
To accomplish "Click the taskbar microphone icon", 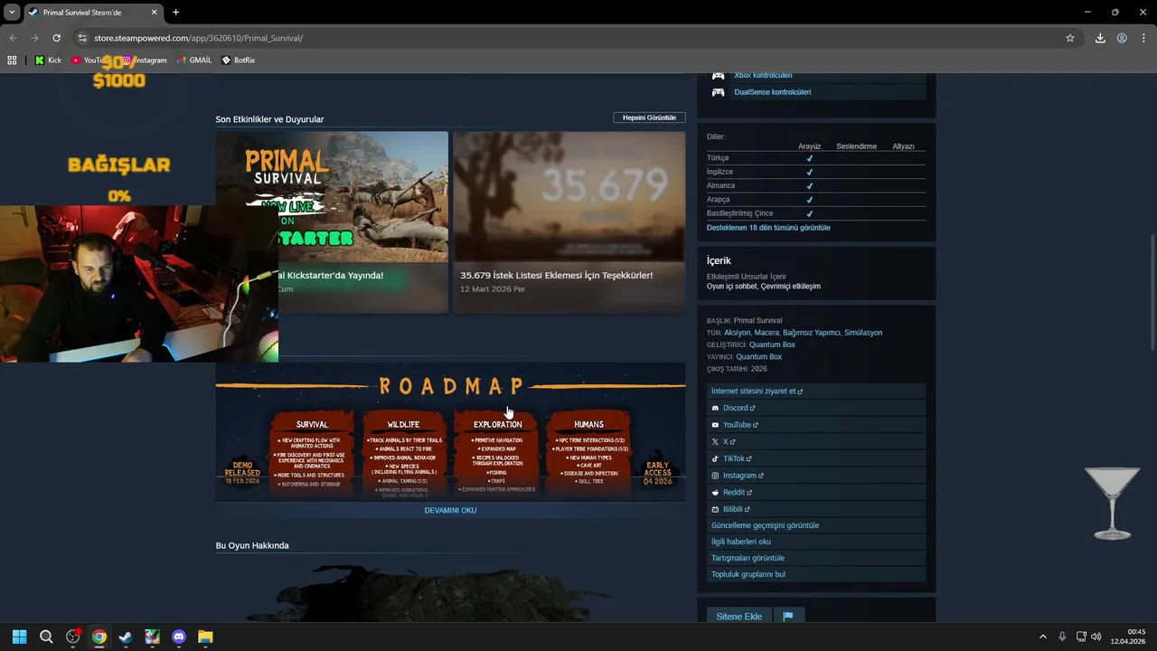I will tap(1062, 637).
